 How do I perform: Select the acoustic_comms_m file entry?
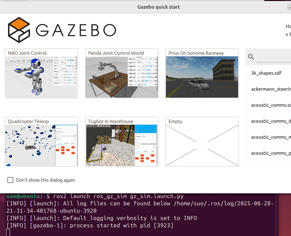coord(271,137)
